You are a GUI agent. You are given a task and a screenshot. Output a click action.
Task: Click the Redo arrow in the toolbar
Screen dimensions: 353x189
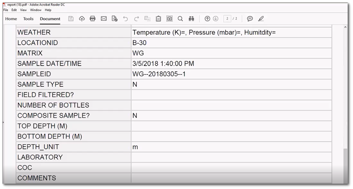click(136, 19)
